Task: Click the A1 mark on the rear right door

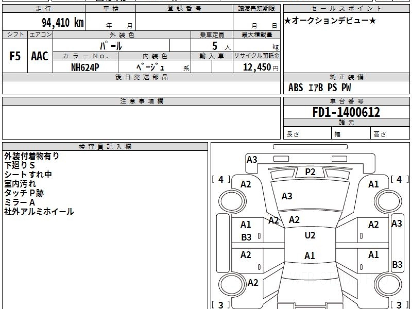Action: [x=374, y=255]
